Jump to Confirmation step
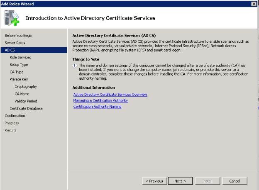The image size is (259, 190). 15,116
